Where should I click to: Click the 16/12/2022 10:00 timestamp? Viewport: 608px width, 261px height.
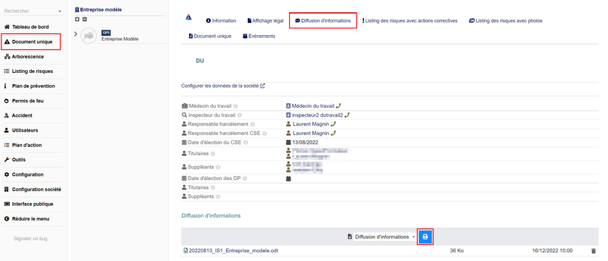click(x=552, y=251)
